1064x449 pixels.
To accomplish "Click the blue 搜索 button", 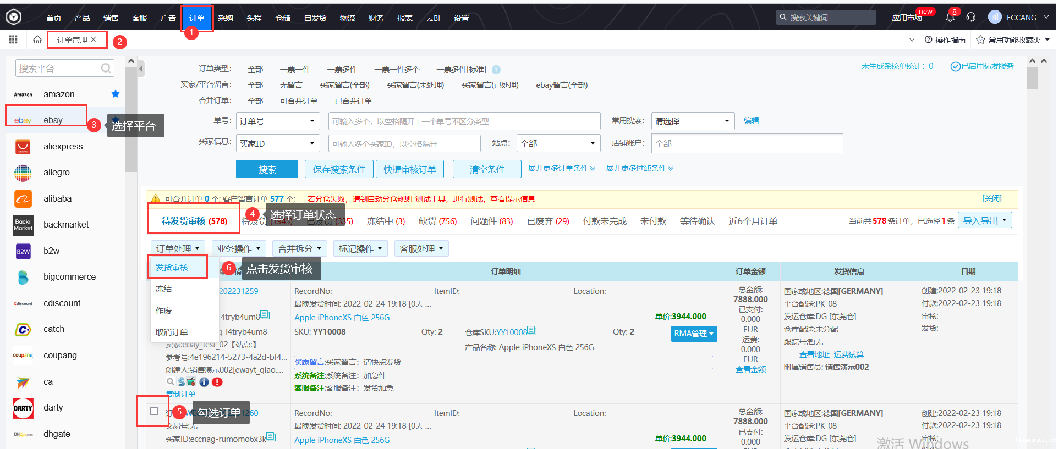I will 267,169.
